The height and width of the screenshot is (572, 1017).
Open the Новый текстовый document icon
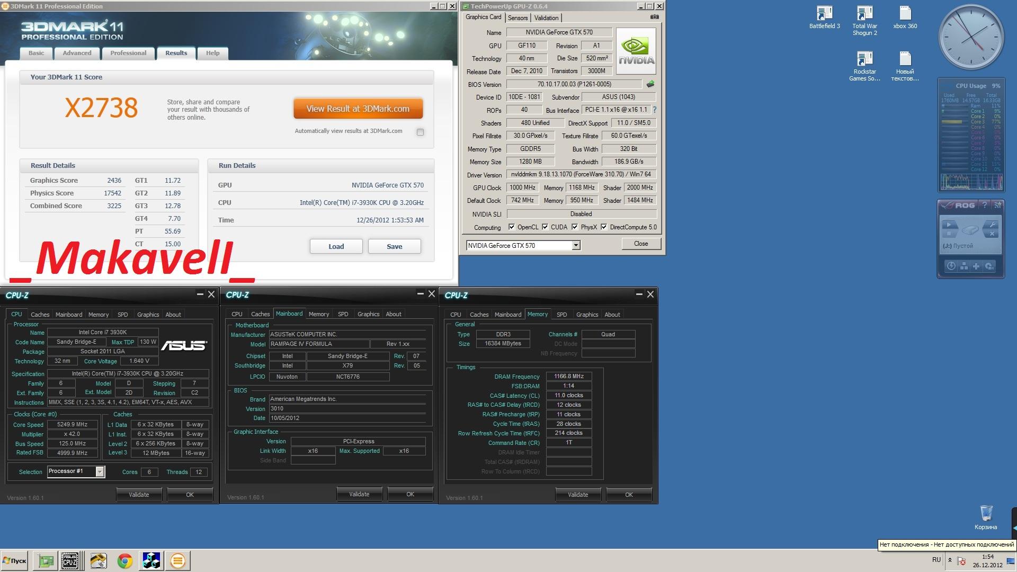pos(905,66)
